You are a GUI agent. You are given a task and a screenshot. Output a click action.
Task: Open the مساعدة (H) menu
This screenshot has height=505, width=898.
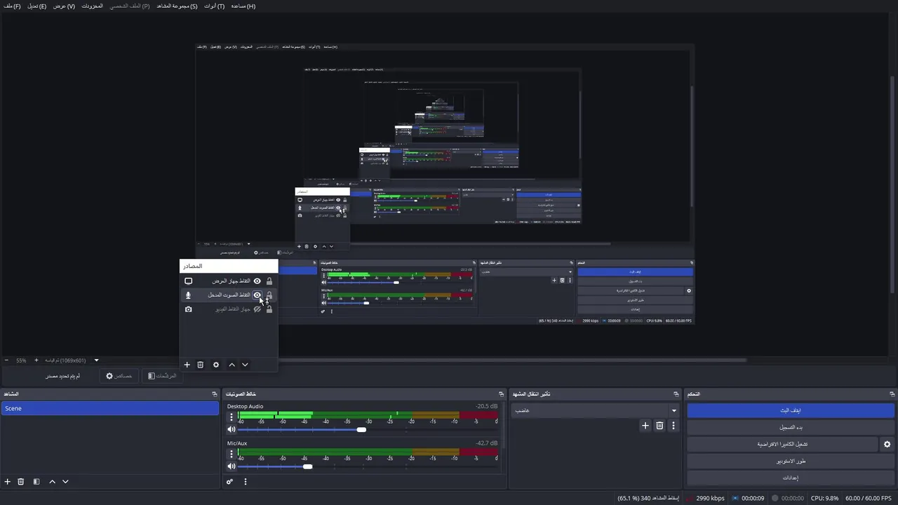(x=243, y=6)
